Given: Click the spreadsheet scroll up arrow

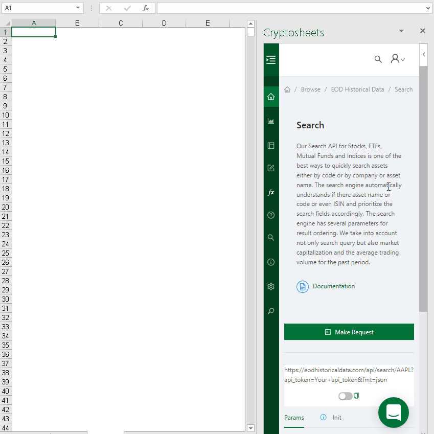Looking at the screenshot, I should pos(250,24).
